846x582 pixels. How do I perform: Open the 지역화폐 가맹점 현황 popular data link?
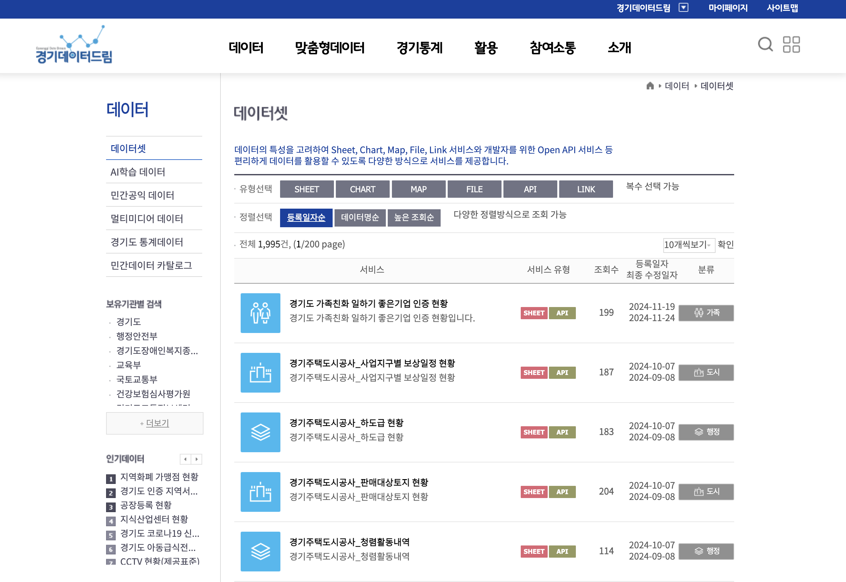(x=159, y=477)
